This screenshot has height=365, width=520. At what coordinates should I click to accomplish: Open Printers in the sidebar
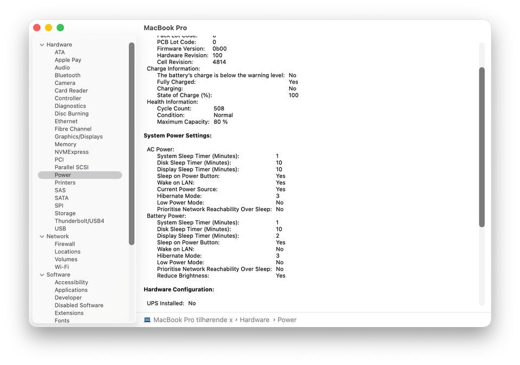(x=65, y=182)
